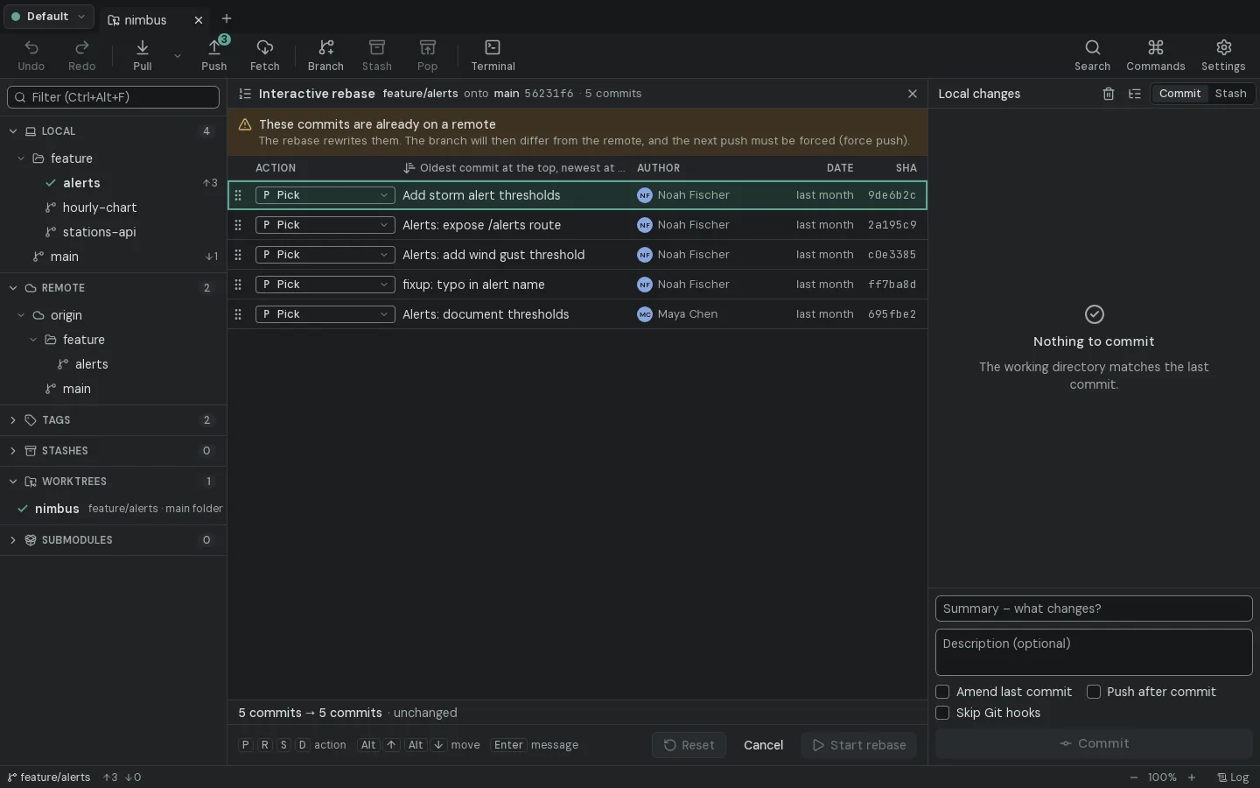The height and width of the screenshot is (788, 1260).
Task: Focus the branch Filter input field
Action: click(x=113, y=97)
